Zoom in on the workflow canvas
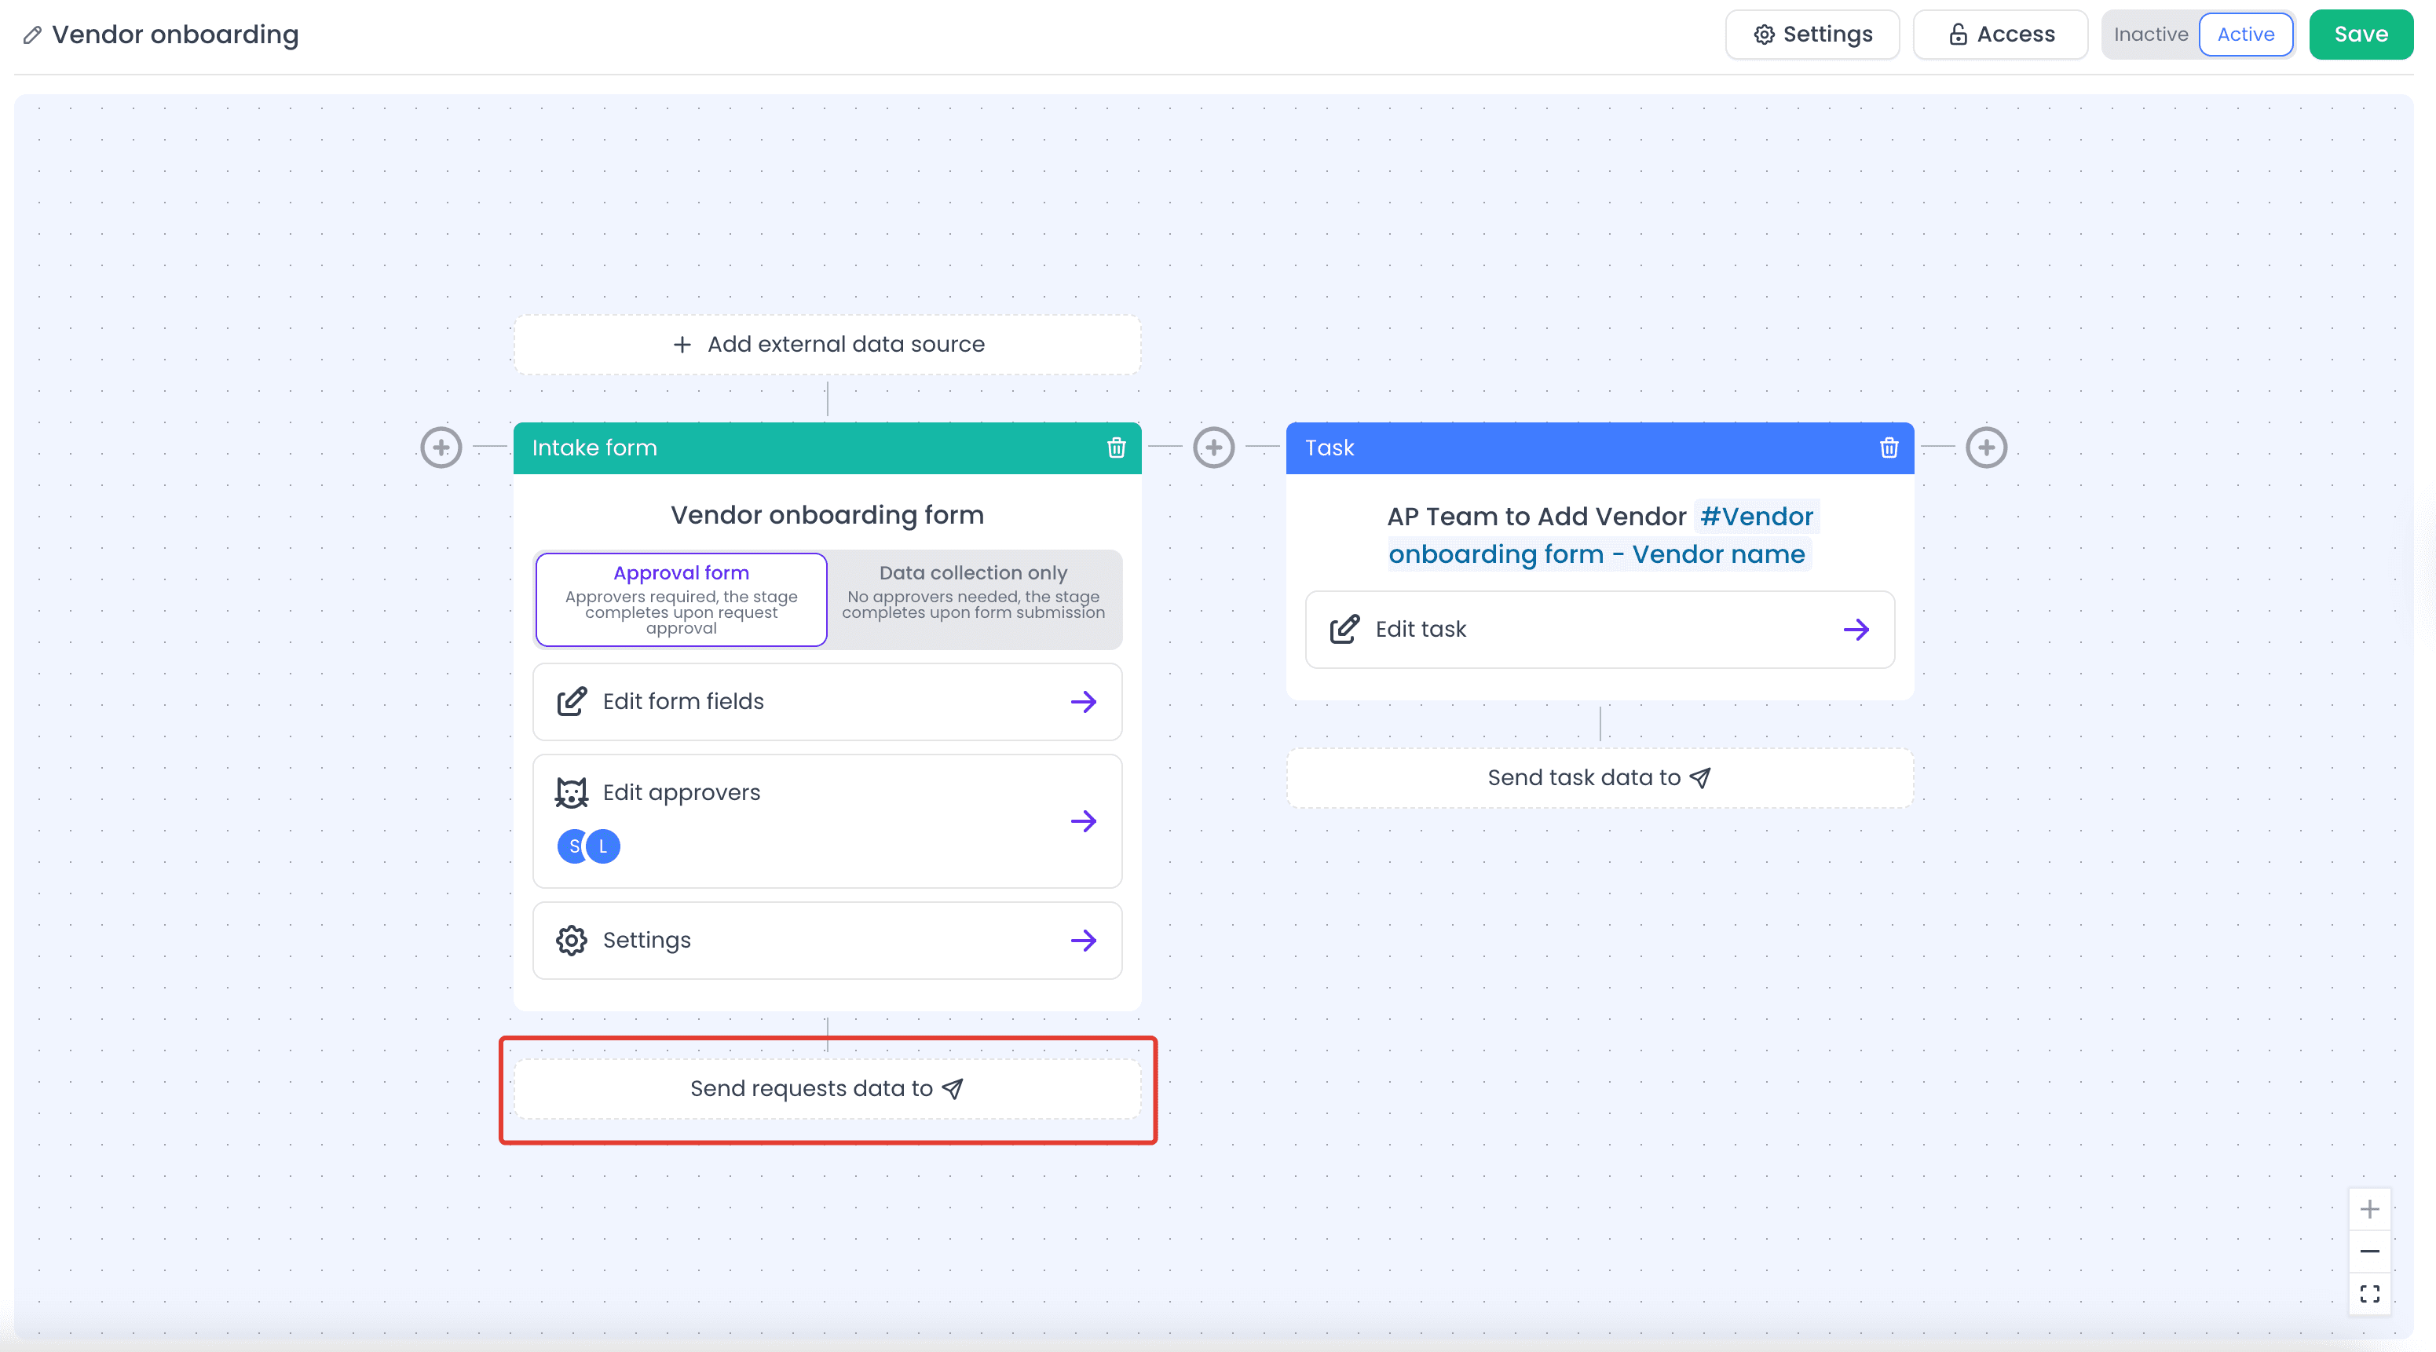2436x1352 pixels. pyautogui.click(x=2369, y=1209)
